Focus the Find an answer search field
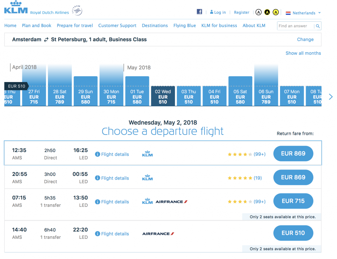 296,26
